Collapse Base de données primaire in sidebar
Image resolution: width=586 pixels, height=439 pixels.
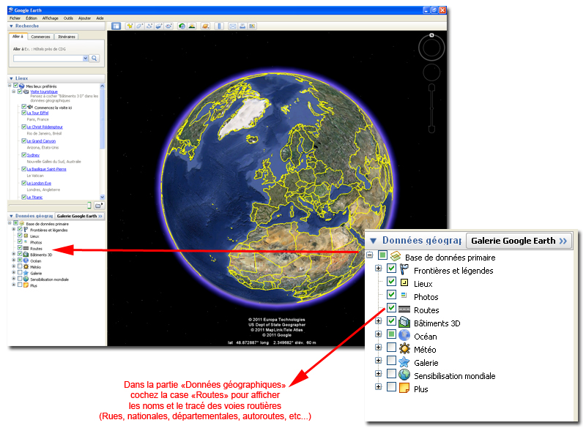click(10, 223)
